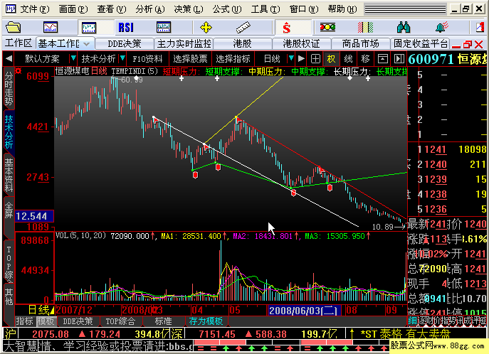This screenshot has width=489, height=354.
Task: Switch to the 港股权证 tab
Action: click(x=301, y=44)
